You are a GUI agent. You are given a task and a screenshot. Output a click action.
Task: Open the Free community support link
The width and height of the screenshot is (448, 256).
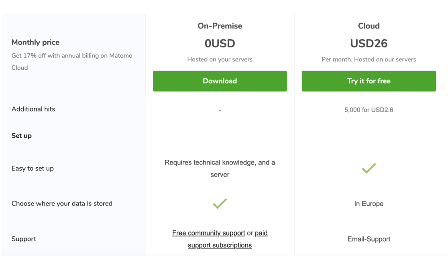click(x=208, y=233)
